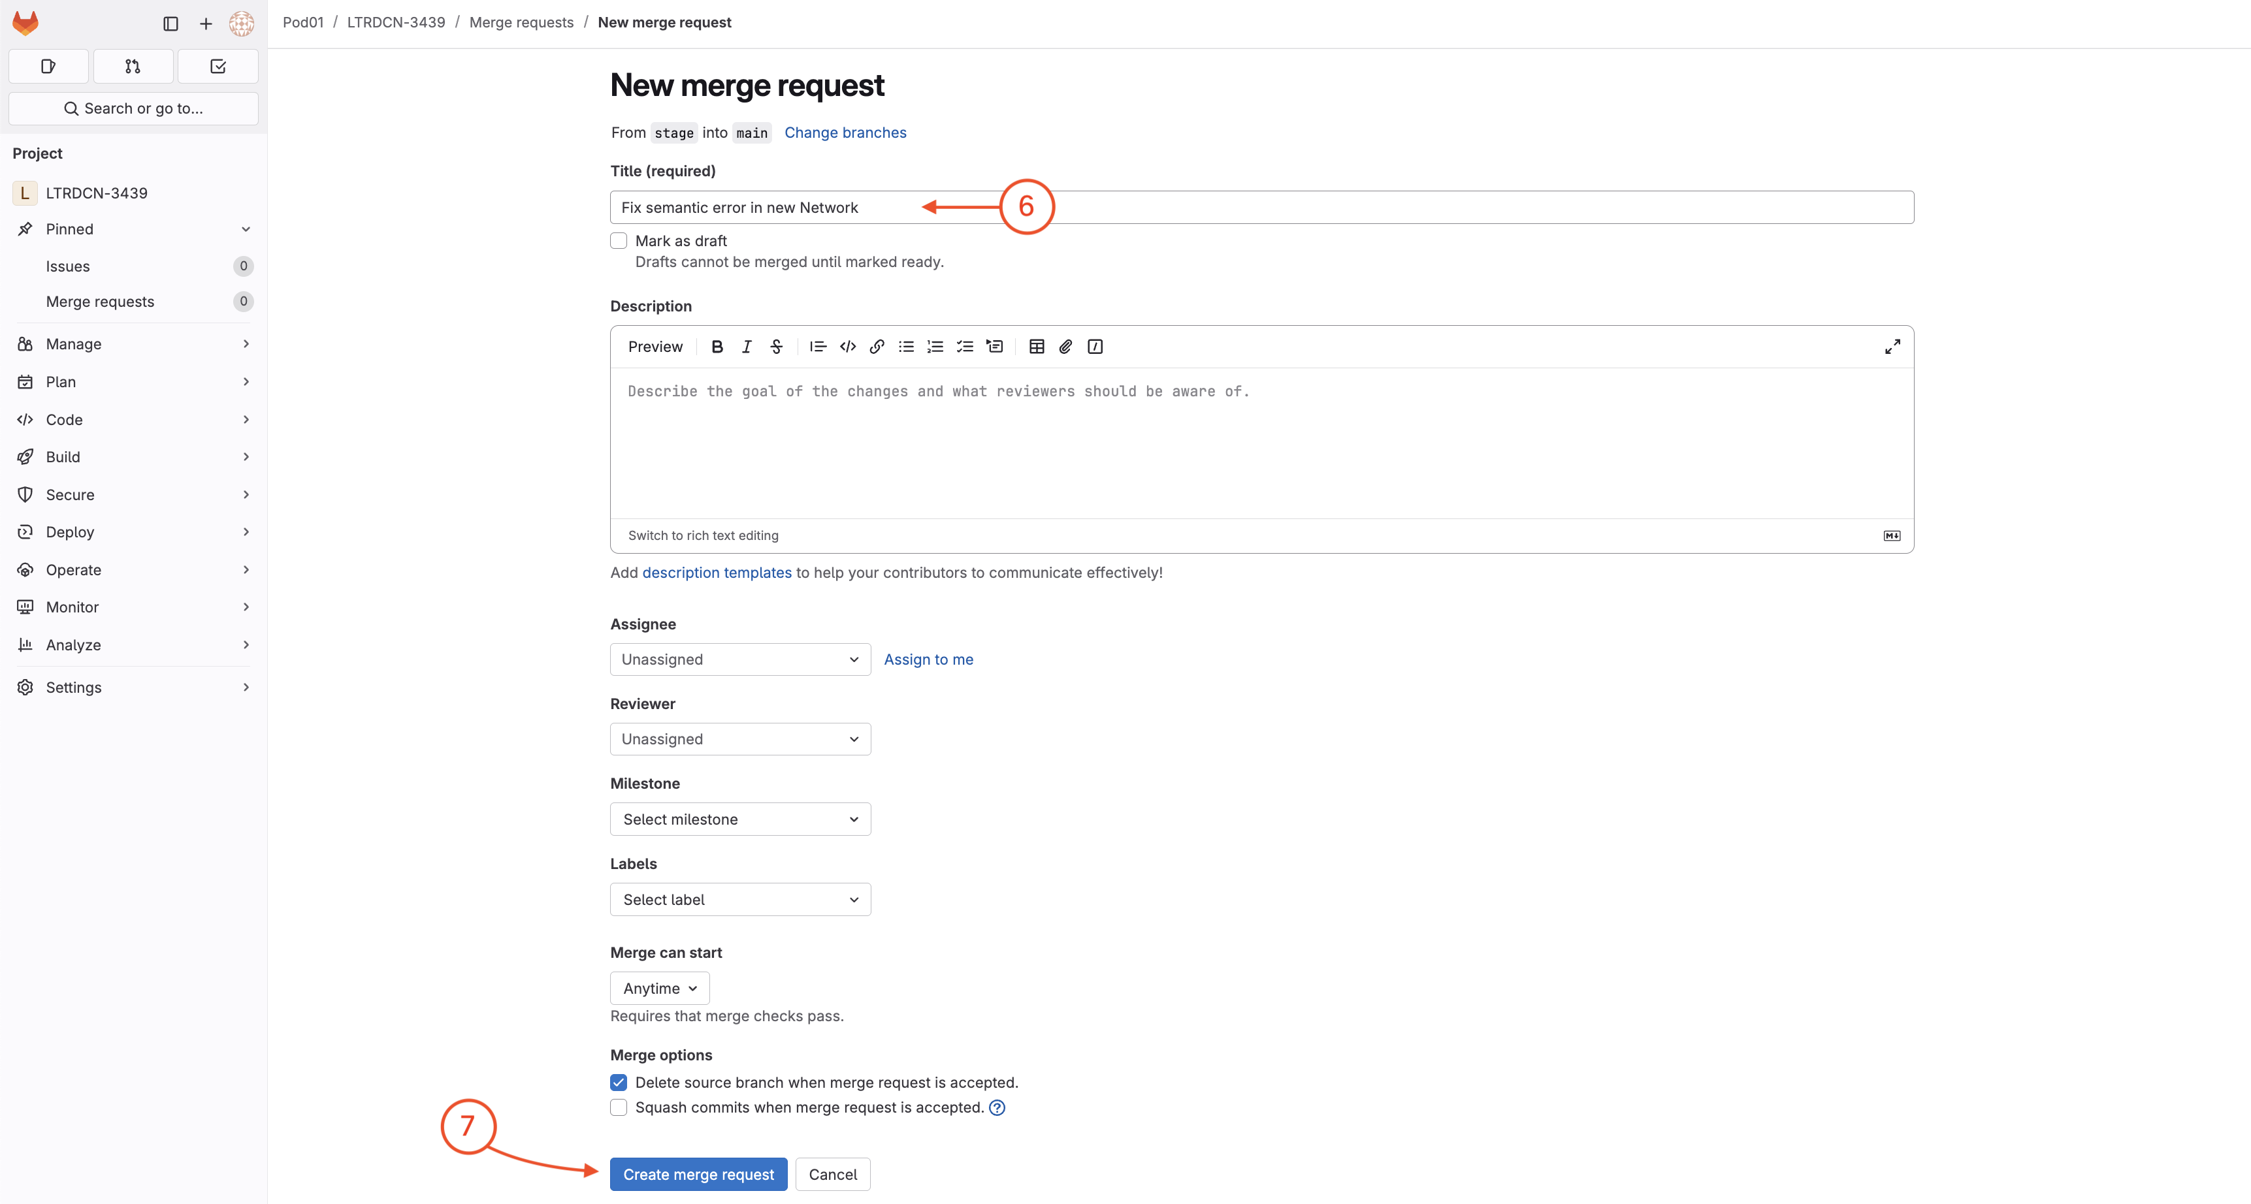
Task: Check the Mark as draft checkbox
Action: pyautogui.click(x=619, y=241)
